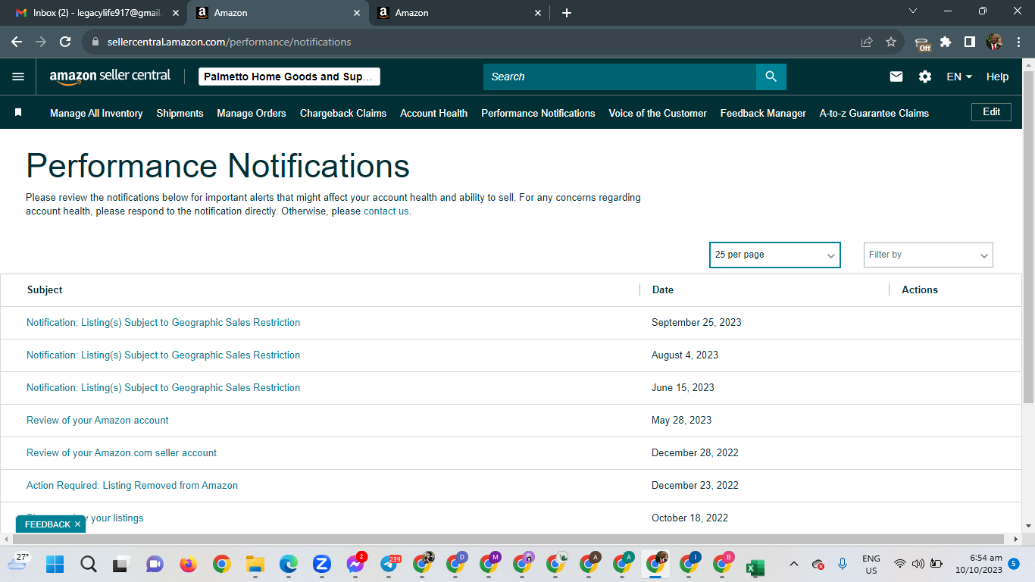Click the share page icon in the address bar
The image size is (1035, 582).
pos(867,42)
